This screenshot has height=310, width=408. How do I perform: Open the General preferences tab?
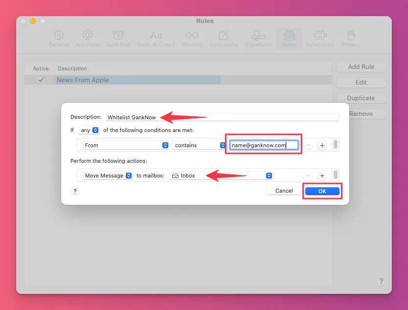point(59,39)
